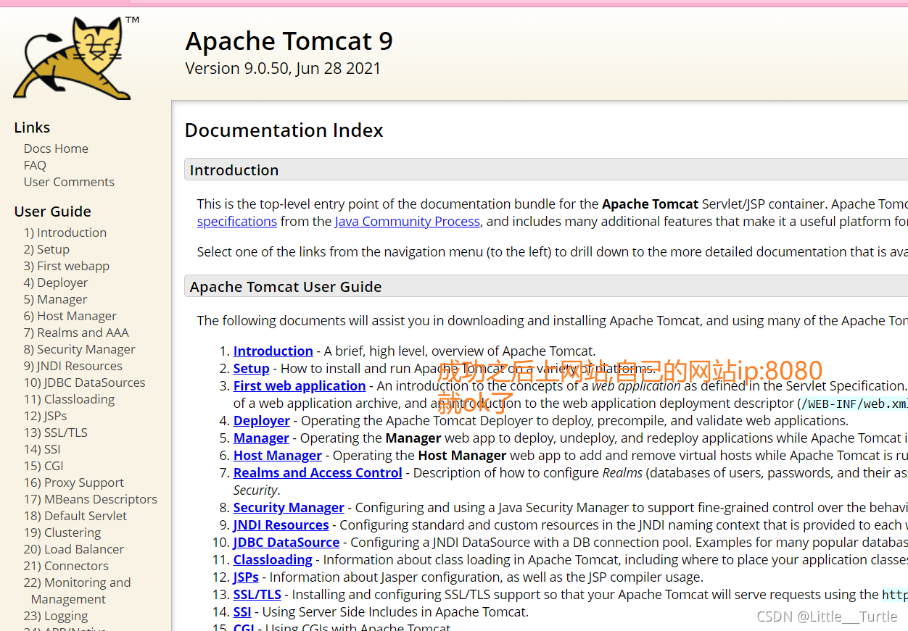
Task: Go to 2) Setup in the sidebar
Action: click(x=46, y=249)
